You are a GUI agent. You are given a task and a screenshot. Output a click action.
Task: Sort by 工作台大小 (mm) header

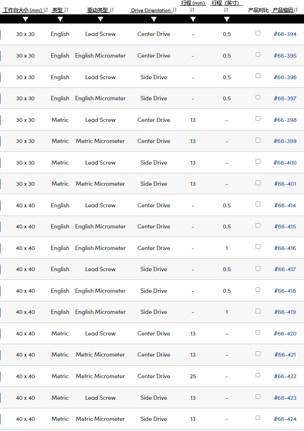tap(22, 10)
